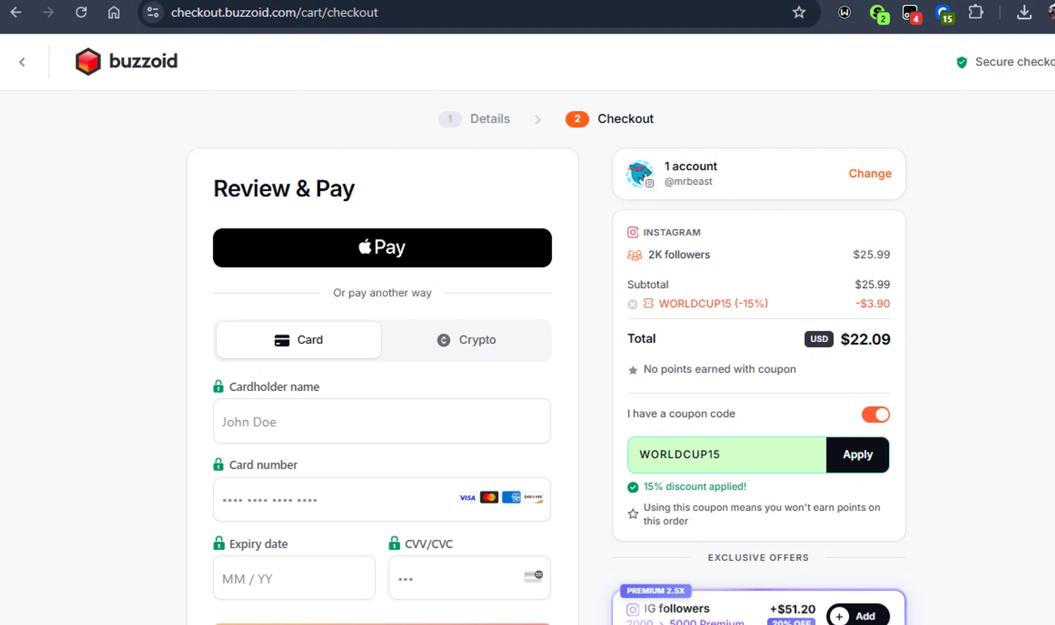Click the "2K followers" line item

tap(679, 254)
